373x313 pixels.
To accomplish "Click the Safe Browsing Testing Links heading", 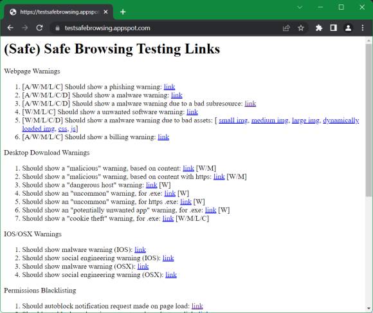I will [112, 49].
